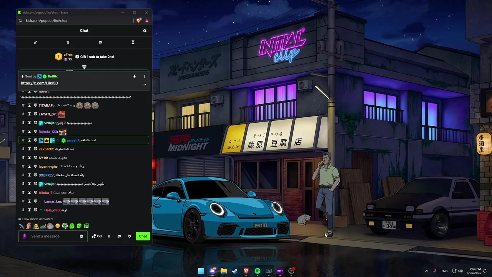
Task: Delete the message from awash7
Action: click(x=23, y=140)
